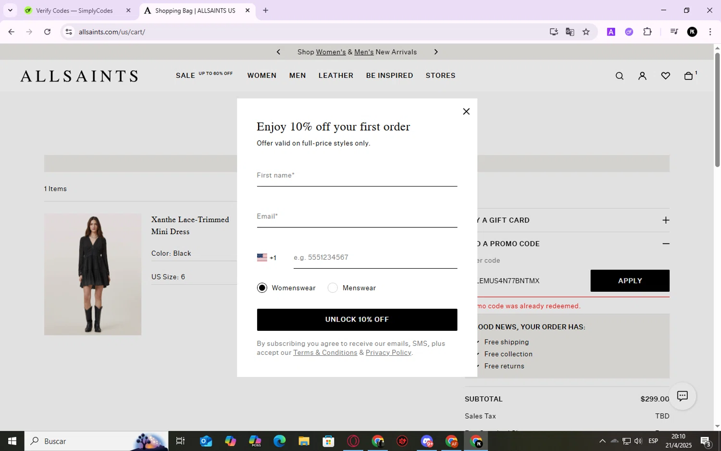Open Windows Start menu
This screenshot has width=721, height=451.
[x=12, y=441]
